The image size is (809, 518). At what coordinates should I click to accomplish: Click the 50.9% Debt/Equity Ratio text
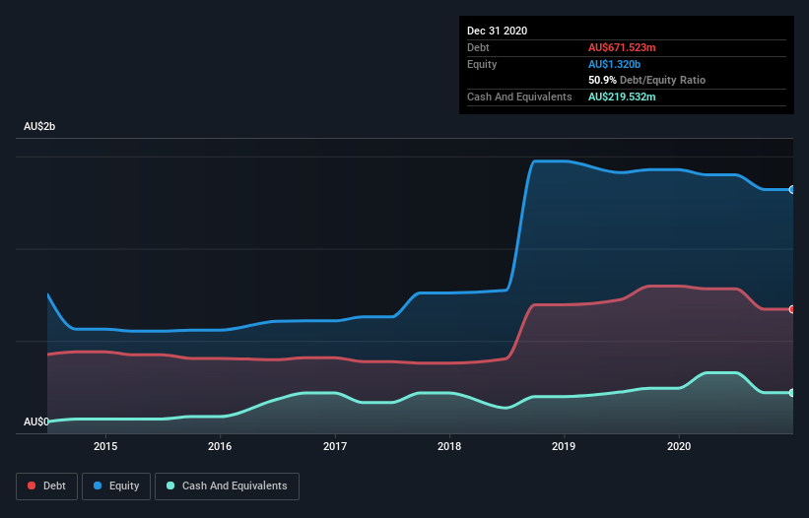[646, 80]
